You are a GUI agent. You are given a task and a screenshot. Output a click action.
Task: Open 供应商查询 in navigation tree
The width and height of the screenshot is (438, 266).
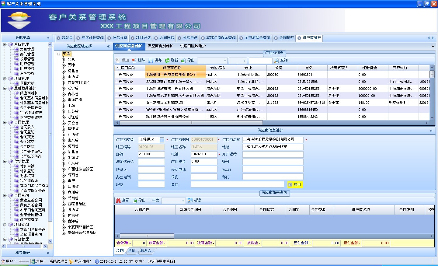click(x=29, y=220)
